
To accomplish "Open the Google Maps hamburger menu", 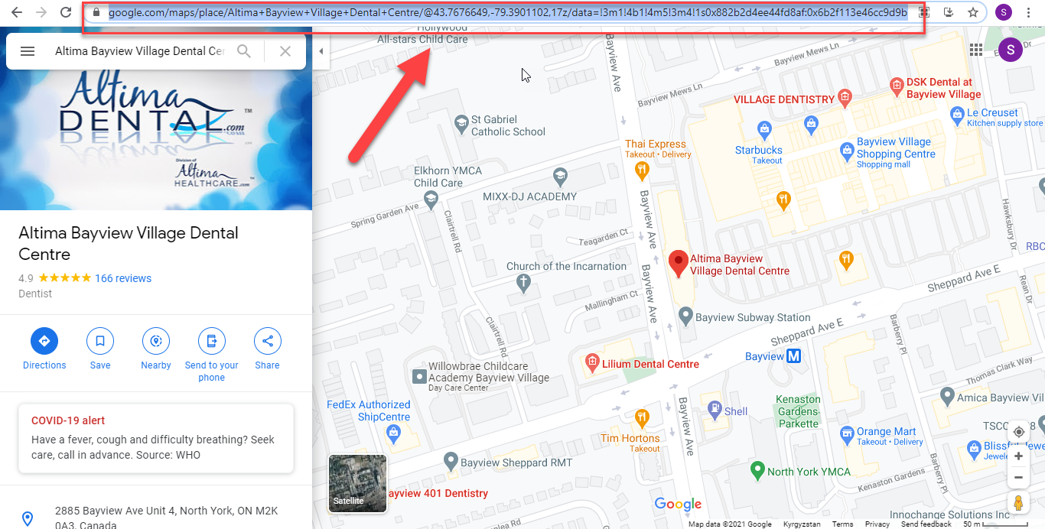I will 28,51.
